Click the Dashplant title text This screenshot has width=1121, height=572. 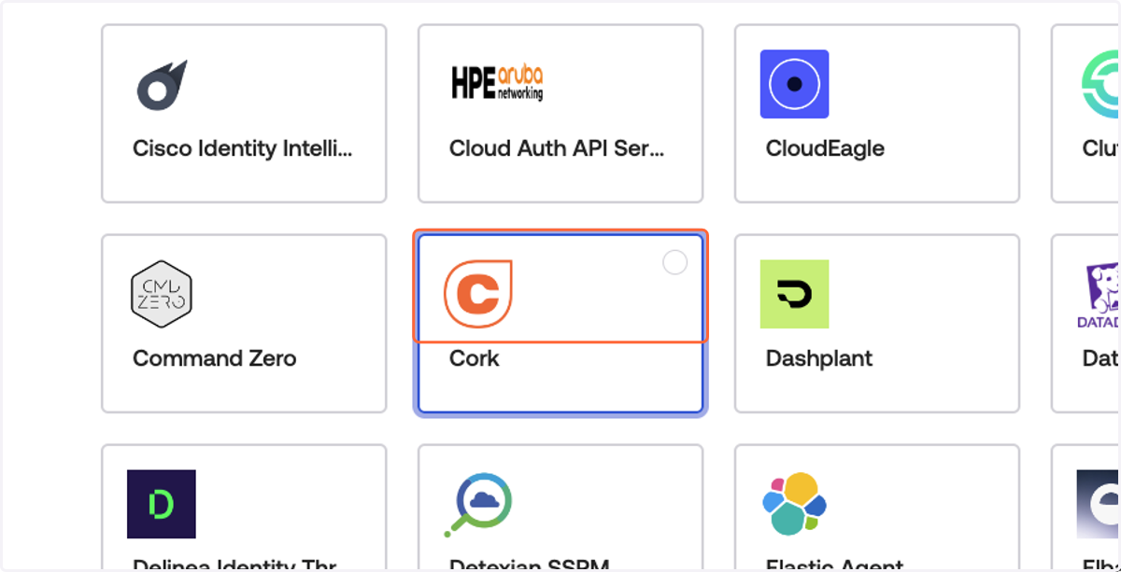tap(819, 358)
